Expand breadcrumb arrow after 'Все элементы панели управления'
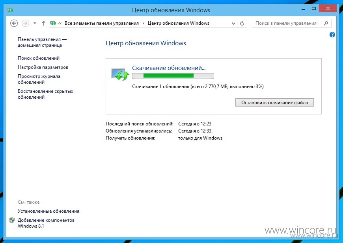The height and width of the screenshot is (243, 343). pyautogui.click(x=143, y=23)
